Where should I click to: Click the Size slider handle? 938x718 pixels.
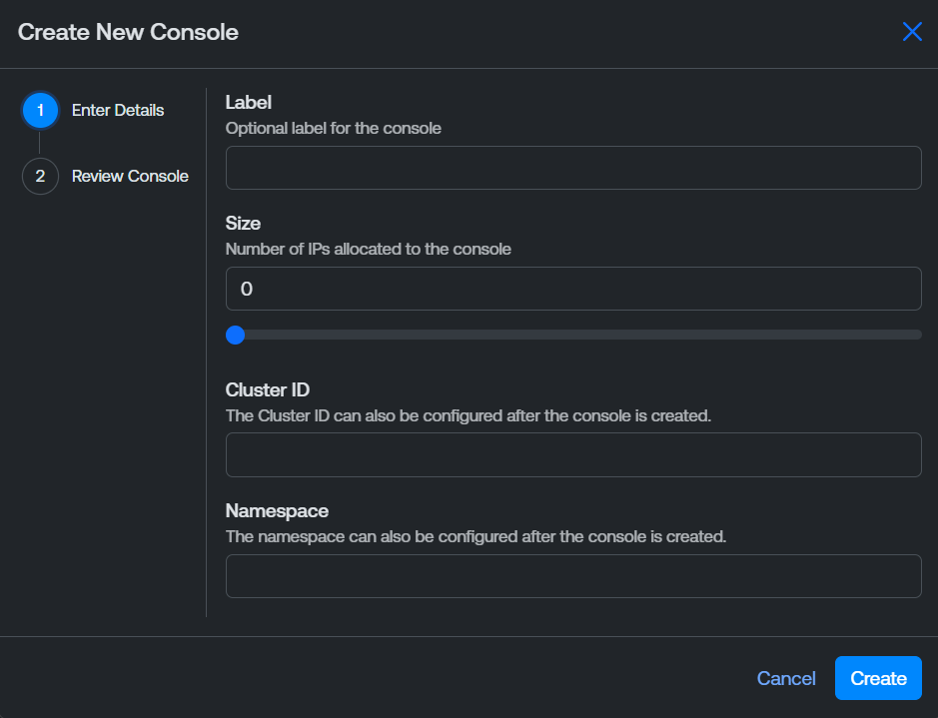tap(236, 335)
